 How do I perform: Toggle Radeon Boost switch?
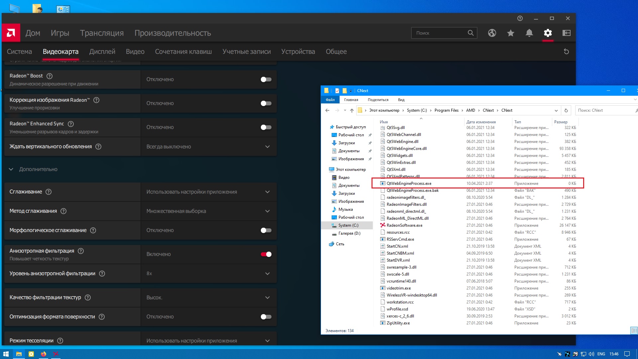[x=266, y=79]
